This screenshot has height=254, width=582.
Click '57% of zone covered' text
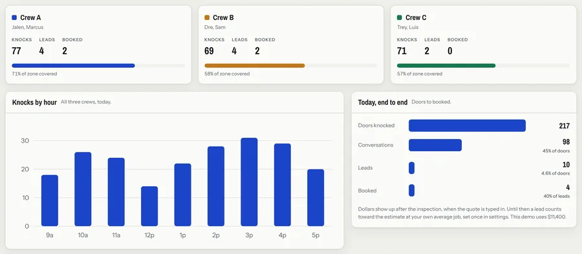[x=420, y=74]
